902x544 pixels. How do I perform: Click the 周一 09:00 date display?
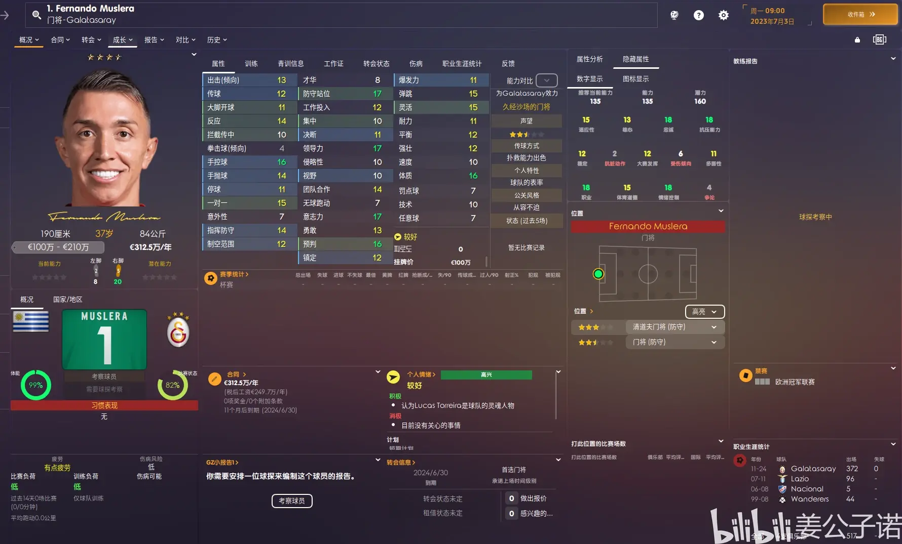pos(767,11)
